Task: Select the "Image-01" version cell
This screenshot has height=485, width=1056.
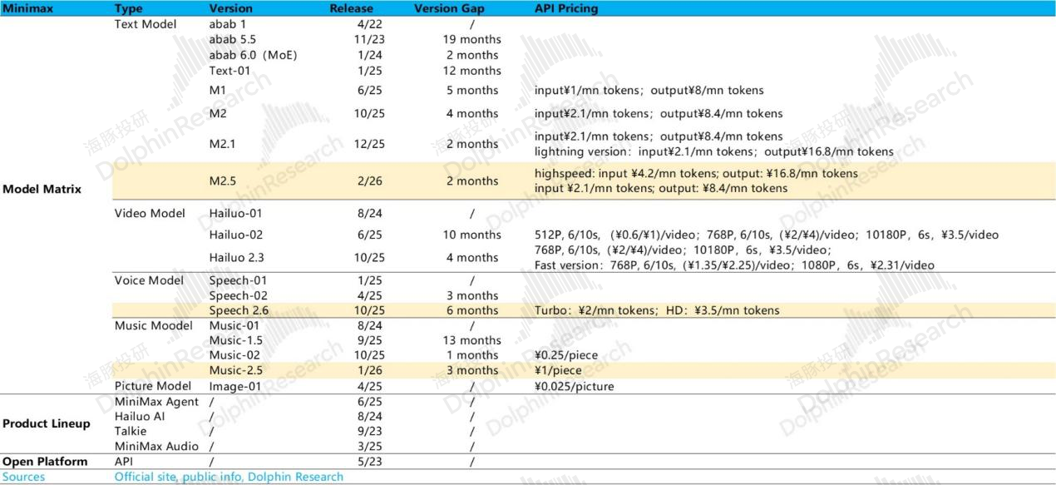Action: [237, 386]
